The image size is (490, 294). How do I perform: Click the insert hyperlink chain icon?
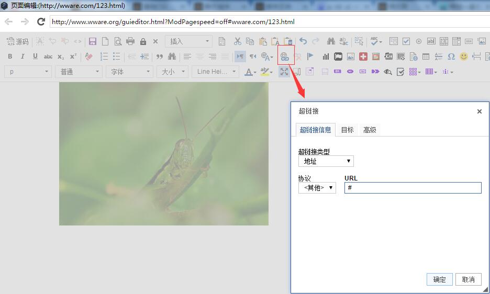pos(284,56)
